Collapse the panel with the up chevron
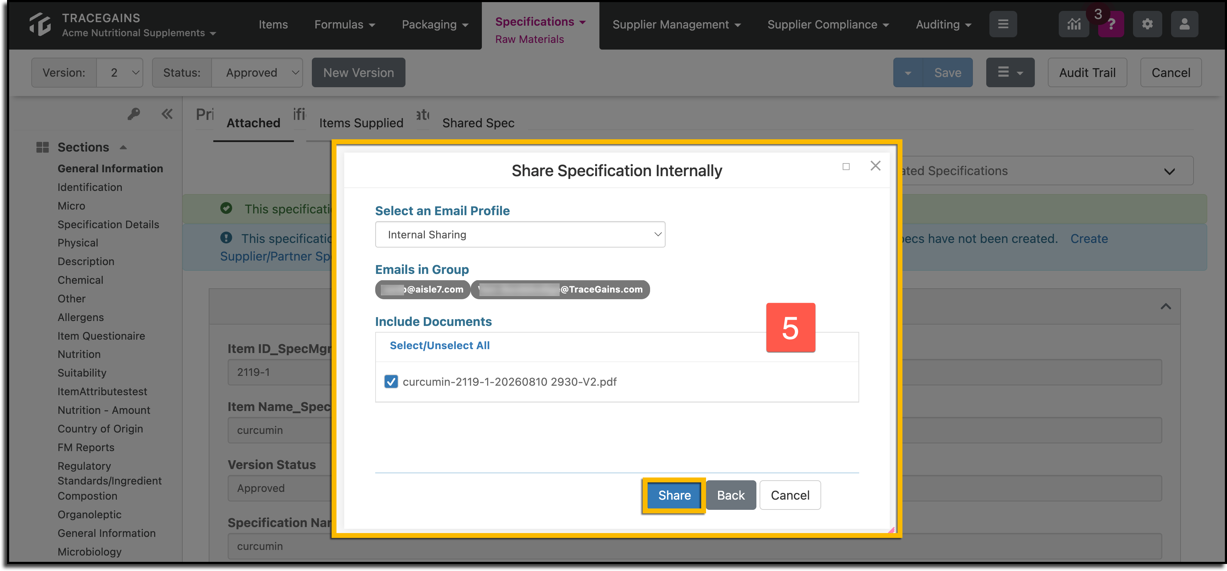This screenshot has height=571, width=1227. tap(1165, 306)
